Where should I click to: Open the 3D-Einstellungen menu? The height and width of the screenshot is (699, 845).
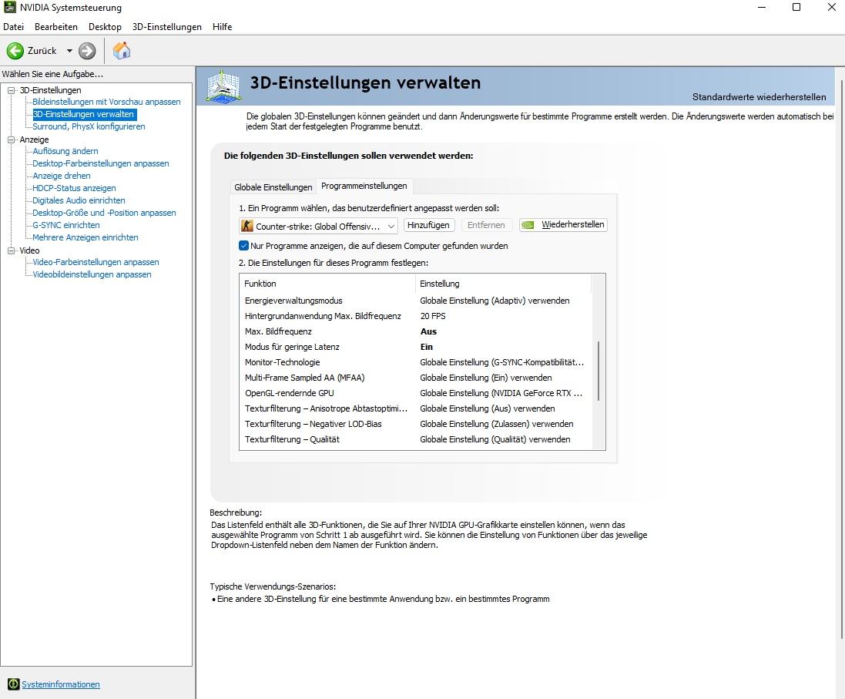[x=167, y=26]
